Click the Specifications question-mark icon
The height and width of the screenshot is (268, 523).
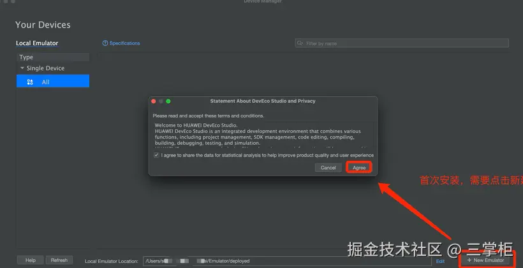(x=105, y=43)
